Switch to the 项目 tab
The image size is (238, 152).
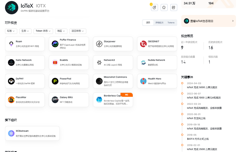[148, 23]
